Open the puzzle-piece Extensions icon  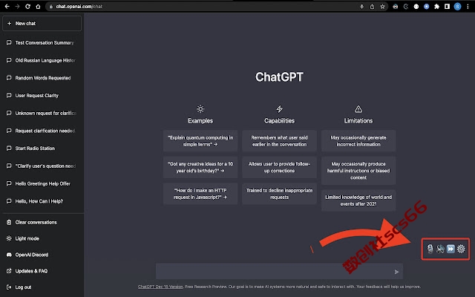[436, 7]
